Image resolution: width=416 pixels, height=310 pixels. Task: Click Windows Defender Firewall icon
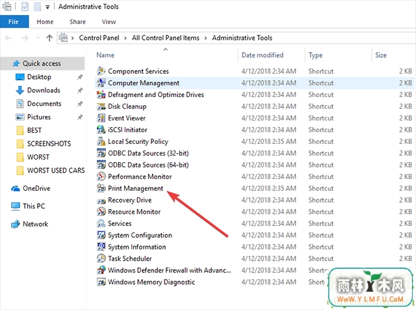[x=101, y=270]
